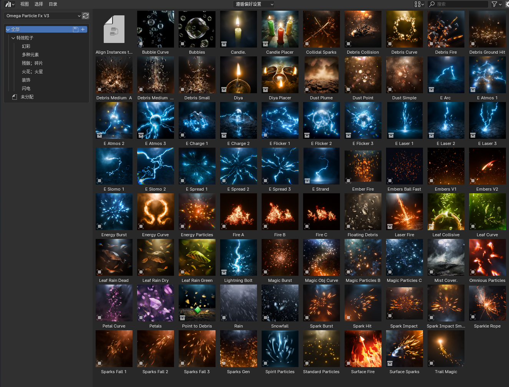Viewport: 509px width, 387px height.
Task: Select the Bubbles asset thumbnail
Action: click(x=197, y=29)
